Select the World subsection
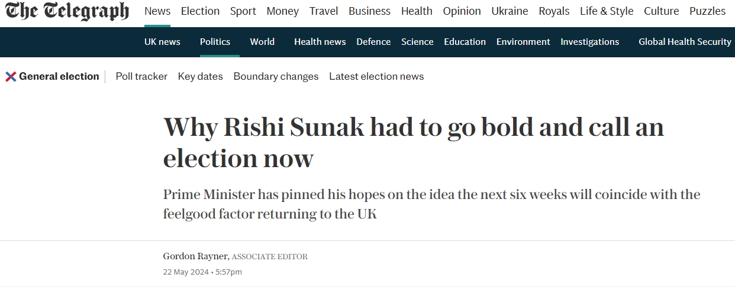This screenshot has width=735, height=287. click(262, 41)
